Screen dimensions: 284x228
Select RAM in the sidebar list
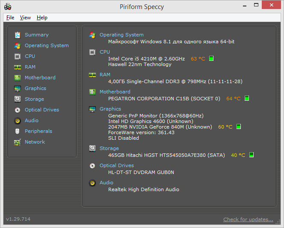point(30,67)
